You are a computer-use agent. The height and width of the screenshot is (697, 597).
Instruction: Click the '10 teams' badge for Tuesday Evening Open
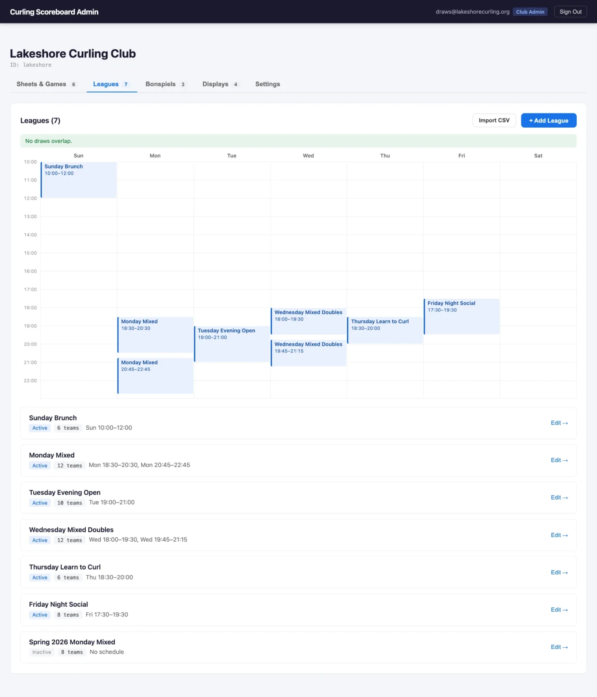coord(70,503)
